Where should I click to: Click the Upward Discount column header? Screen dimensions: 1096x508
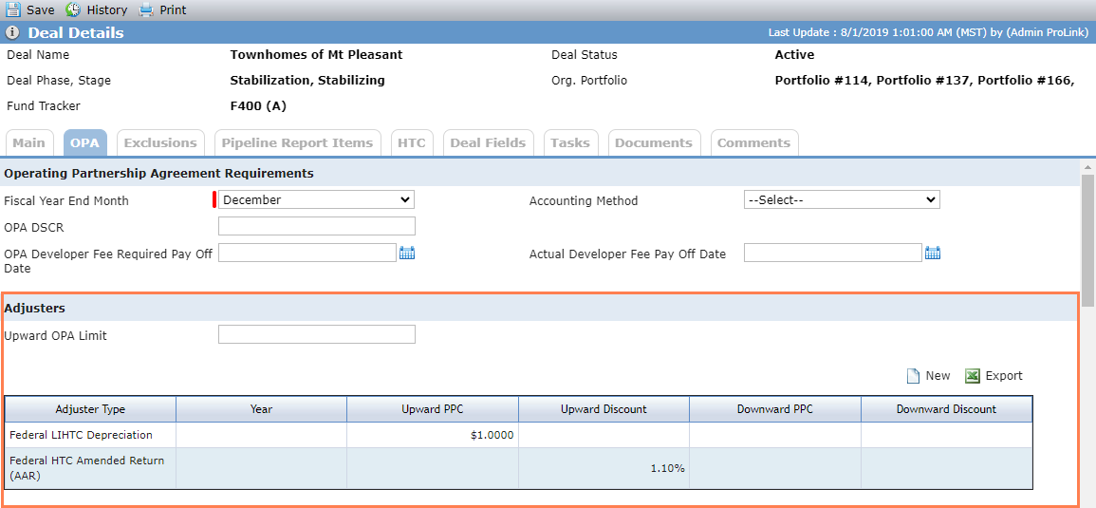point(604,409)
